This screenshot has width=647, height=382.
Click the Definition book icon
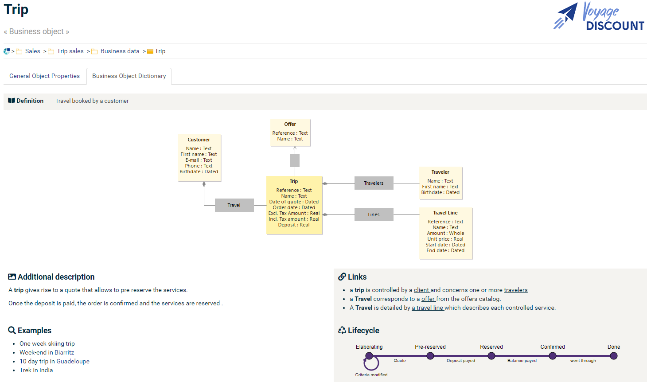[12, 101]
